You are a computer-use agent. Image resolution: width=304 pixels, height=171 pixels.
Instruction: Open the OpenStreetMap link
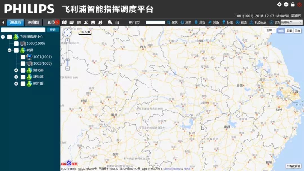[172, 169]
